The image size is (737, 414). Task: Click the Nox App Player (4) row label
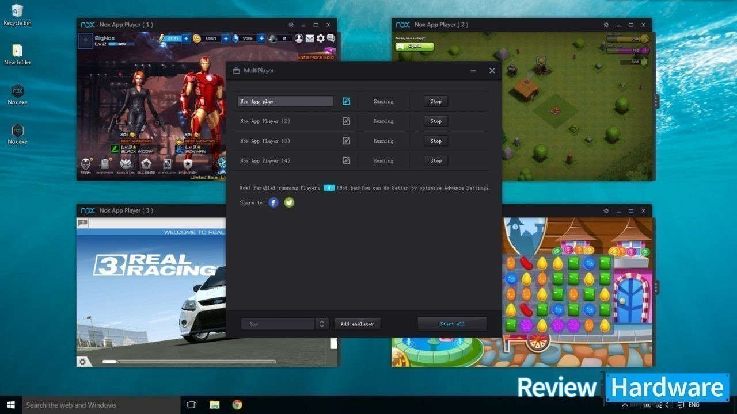click(x=265, y=161)
